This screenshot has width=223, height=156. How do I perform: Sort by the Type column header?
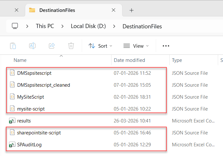pyautogui.click(x=177, y=60)
